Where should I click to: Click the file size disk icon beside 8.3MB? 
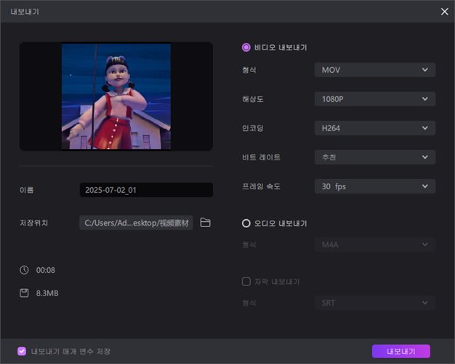pos(24,293)
